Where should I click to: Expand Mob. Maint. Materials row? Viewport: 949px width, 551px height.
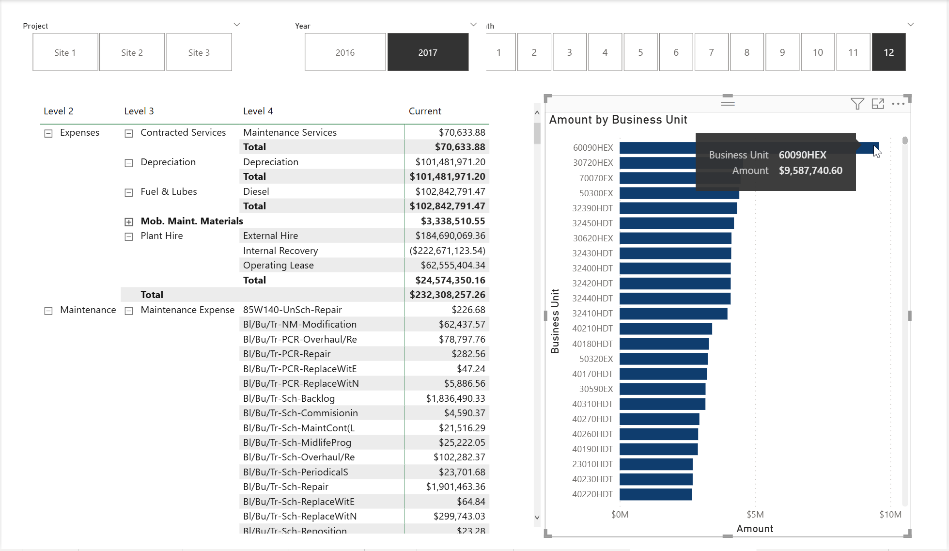click(x=129, y=222)
